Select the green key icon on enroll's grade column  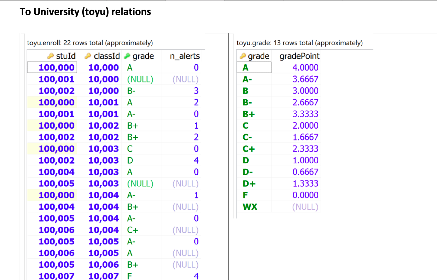(127, 56)
